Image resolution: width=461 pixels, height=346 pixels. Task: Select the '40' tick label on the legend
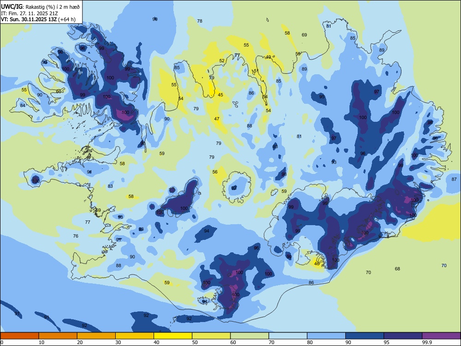[156, 342]
